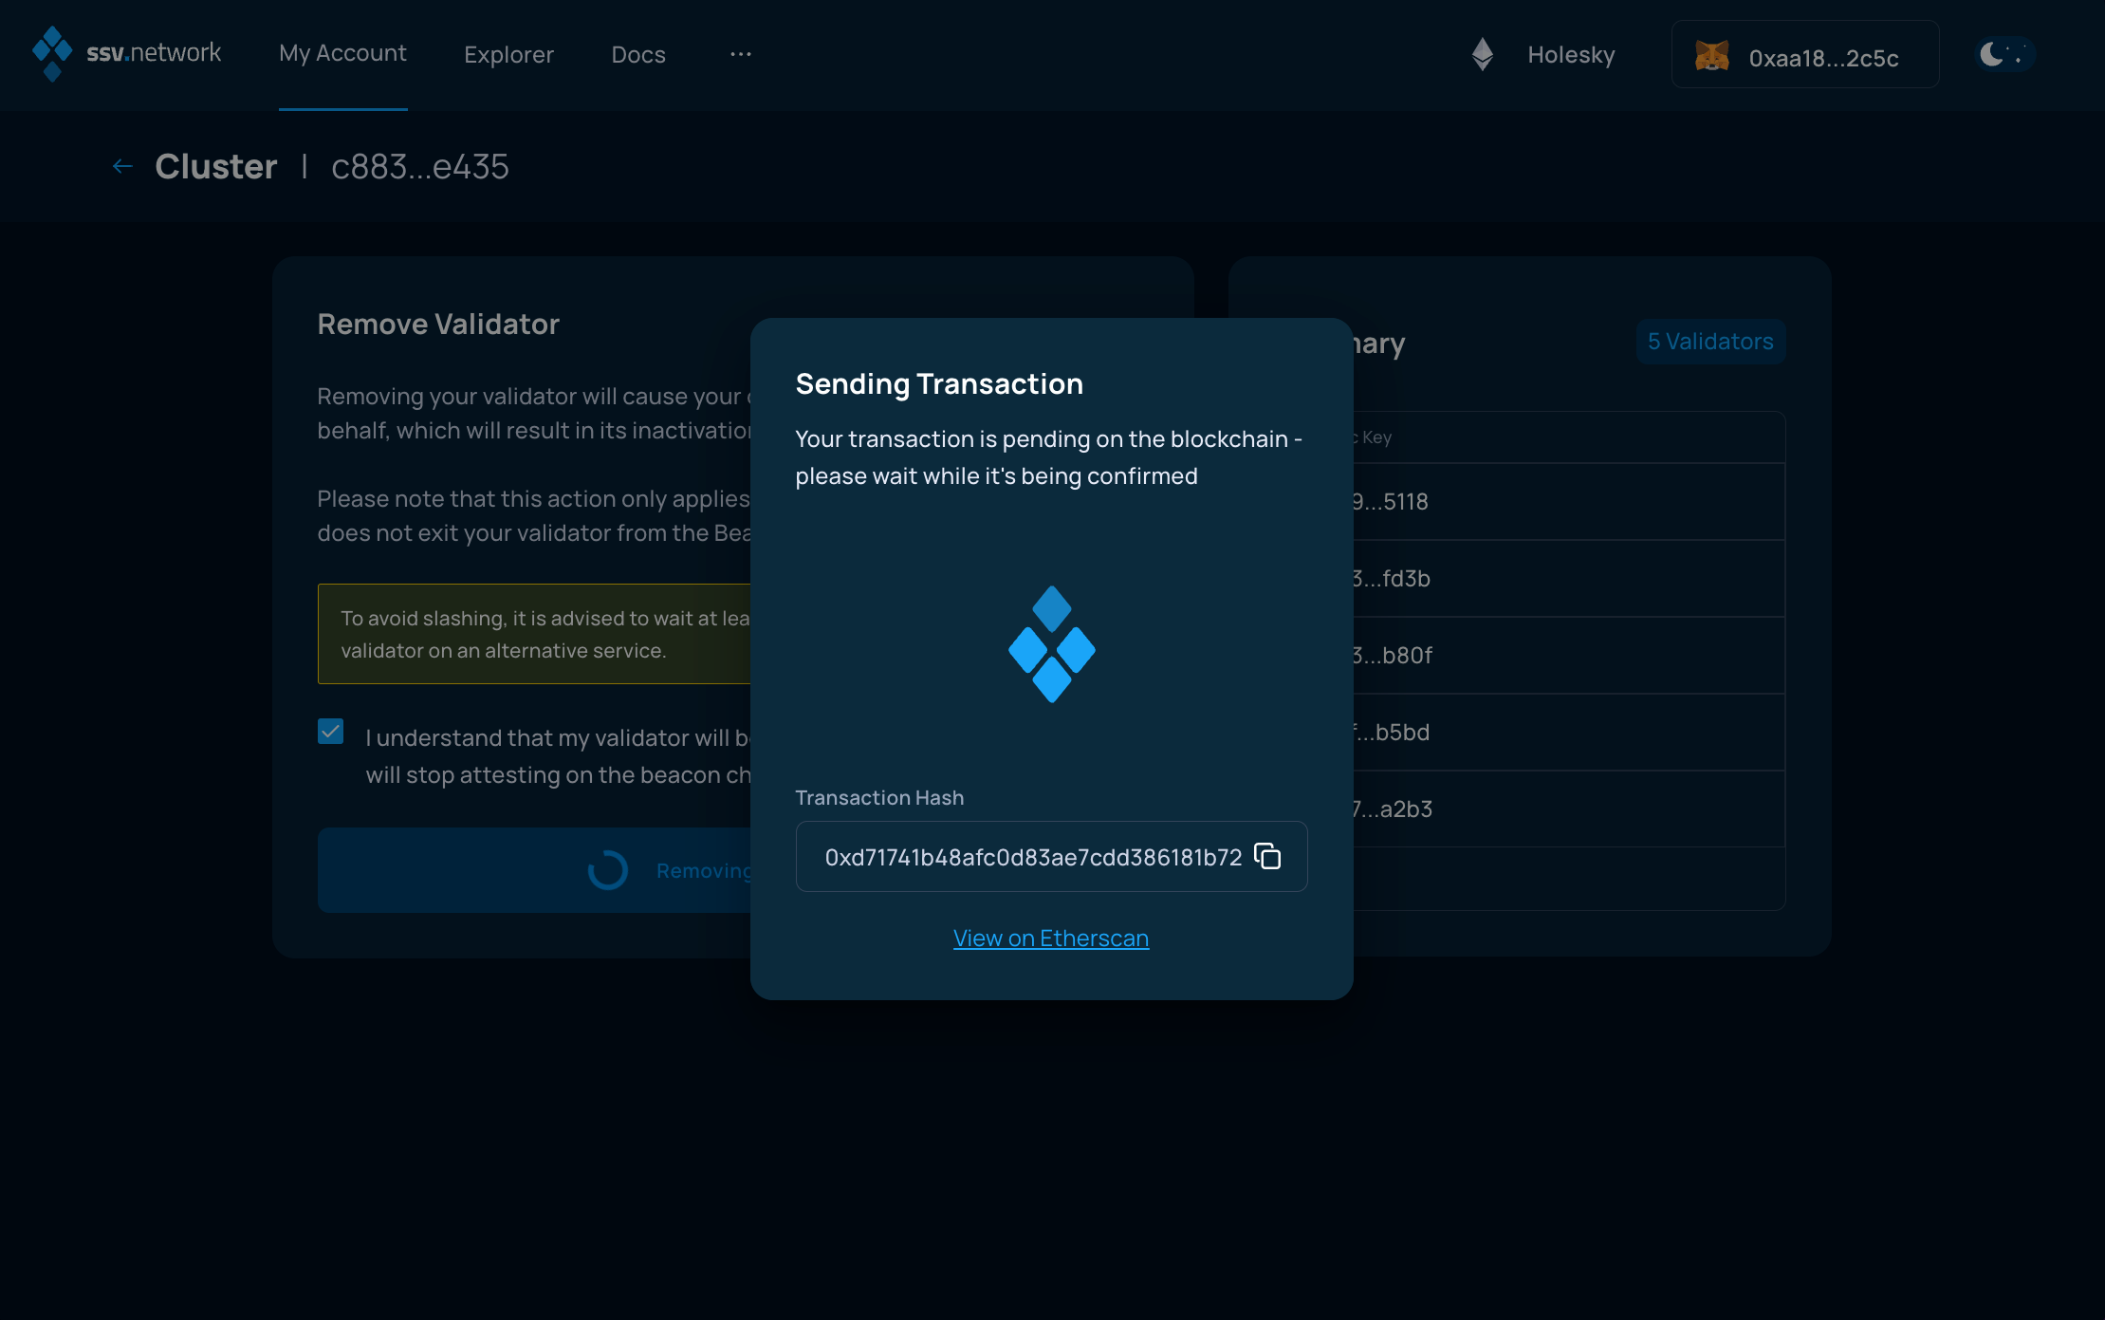
Task: Select the validator row ending 5118
Action: pyautogui.click(x=1569, y=501)
